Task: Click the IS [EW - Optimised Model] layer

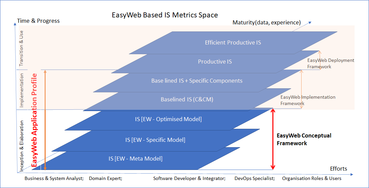Action: point(168,119)
